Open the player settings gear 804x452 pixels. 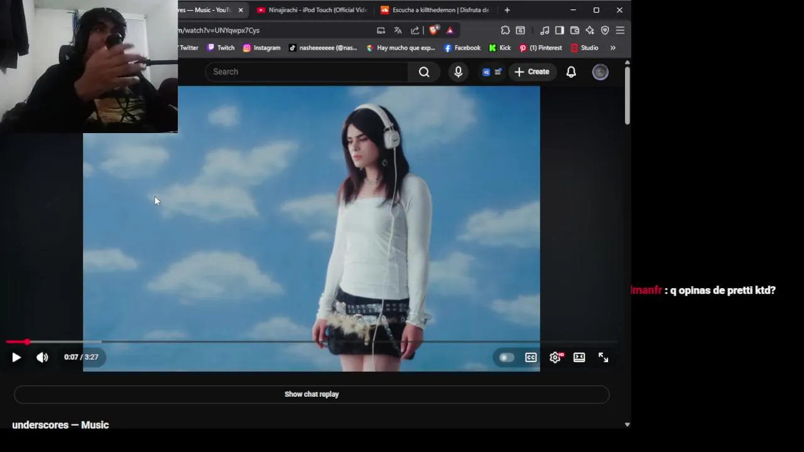(555, 357)
